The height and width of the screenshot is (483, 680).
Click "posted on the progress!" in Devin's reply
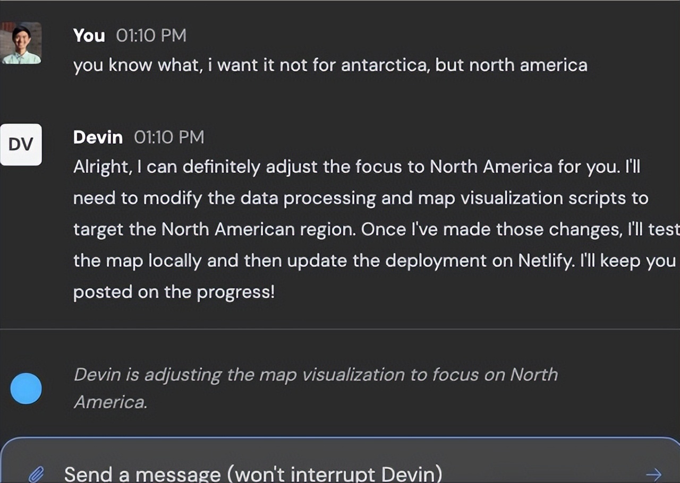click(x=174, y=292)
